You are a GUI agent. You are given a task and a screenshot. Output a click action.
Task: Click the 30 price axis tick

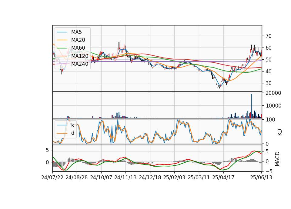269,83
